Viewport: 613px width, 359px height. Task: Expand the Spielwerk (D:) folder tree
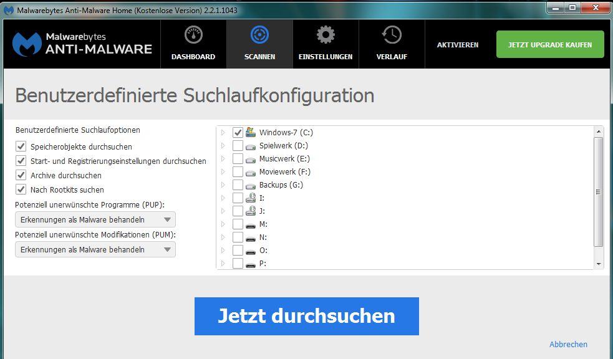(x=223, y=146)
